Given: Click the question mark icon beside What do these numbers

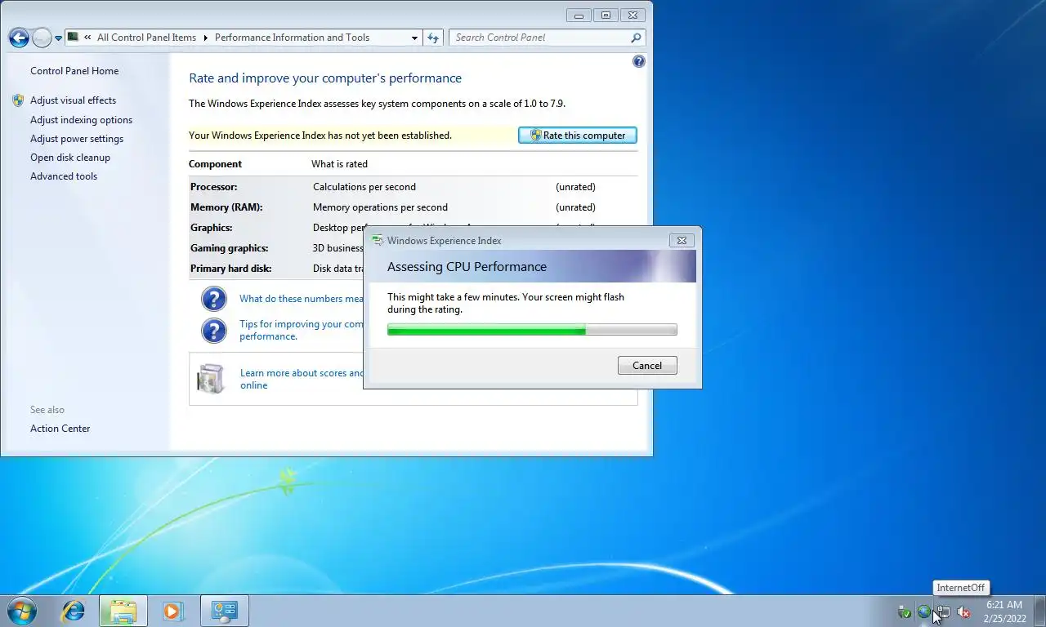Looking at the screenshot, I should 213,299.
